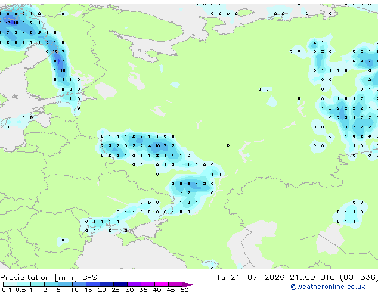378x292 pixels.
Task: Click the 'Precipitation [mm]' title text
Action: (39, 278)
